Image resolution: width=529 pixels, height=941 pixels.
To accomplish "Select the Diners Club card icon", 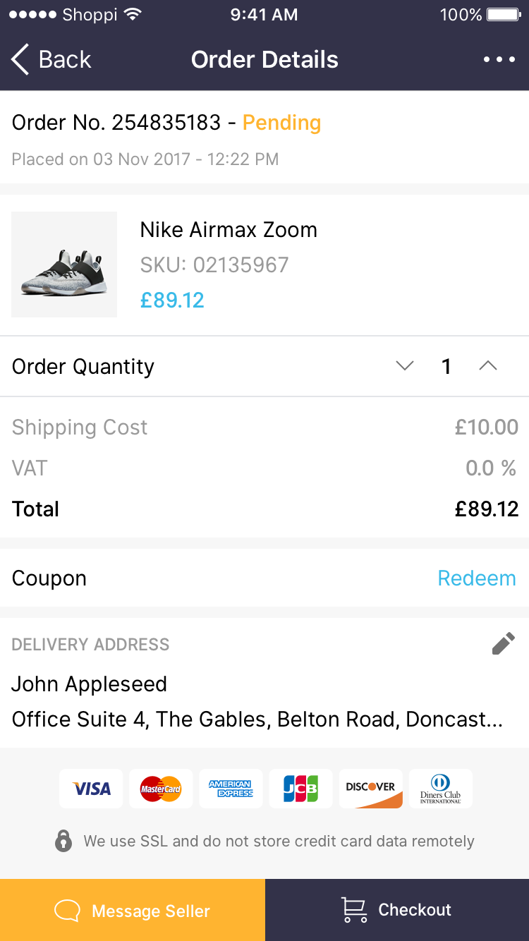I will coord(441,788).
